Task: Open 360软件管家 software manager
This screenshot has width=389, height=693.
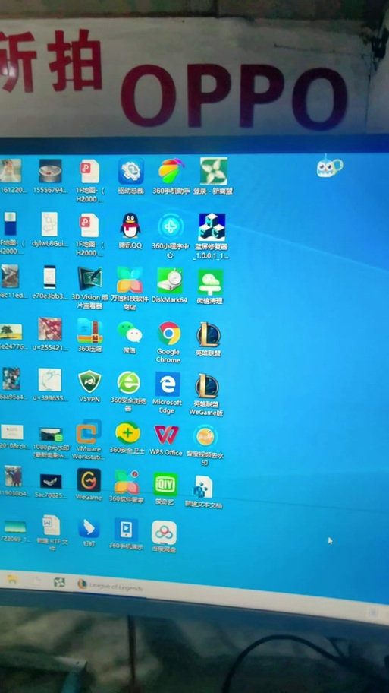Action: [x=127, y=486]
